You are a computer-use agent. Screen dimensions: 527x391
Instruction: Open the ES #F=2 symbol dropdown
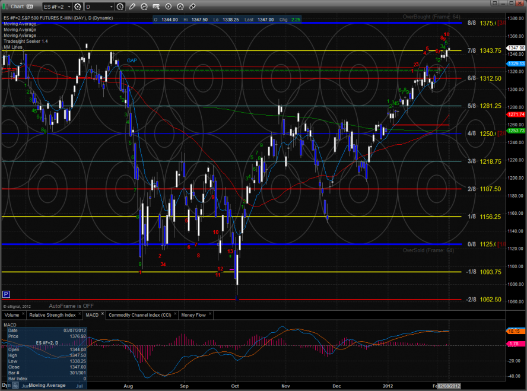point(58,7)
